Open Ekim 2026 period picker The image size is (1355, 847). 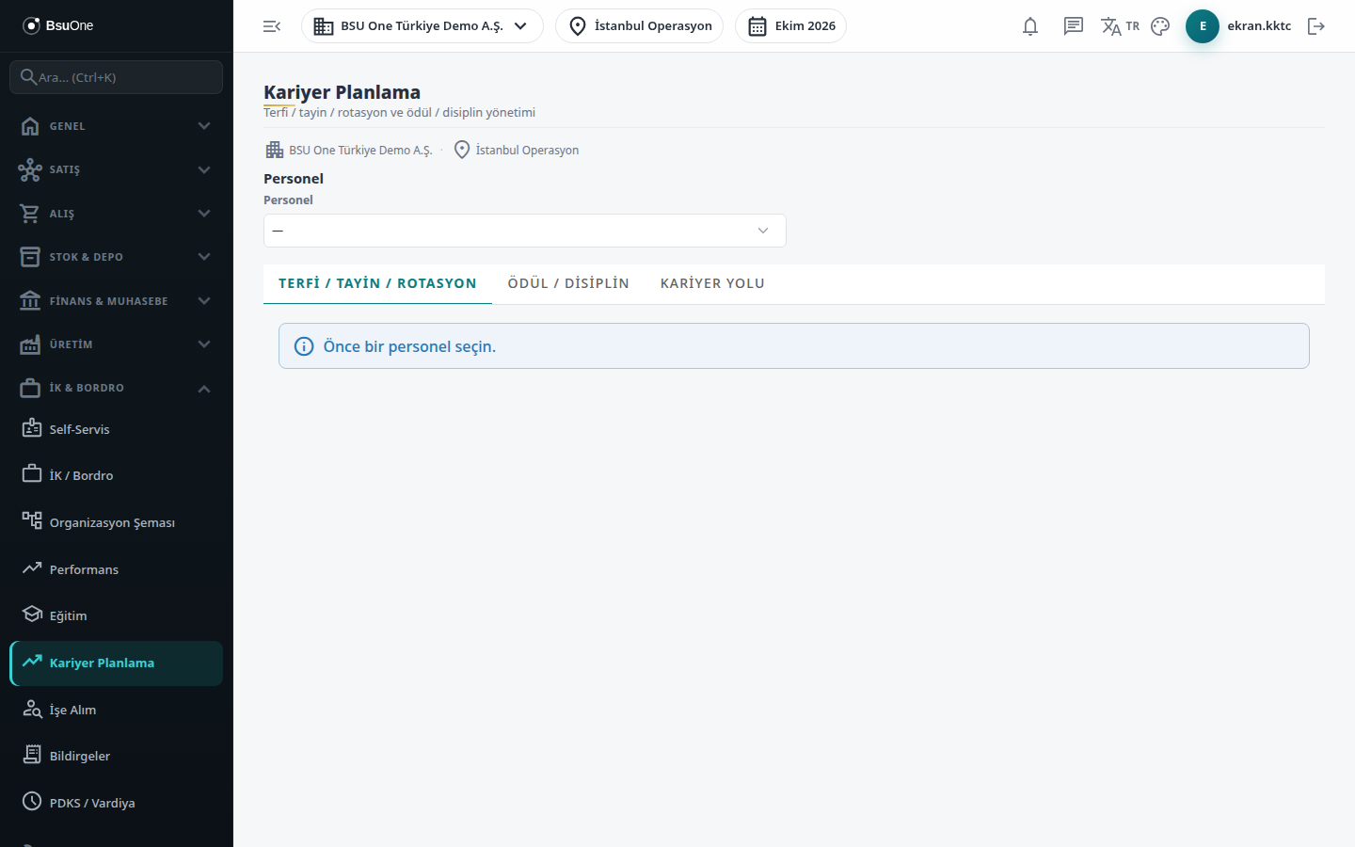pyautogui.click(x=791, y=26)
